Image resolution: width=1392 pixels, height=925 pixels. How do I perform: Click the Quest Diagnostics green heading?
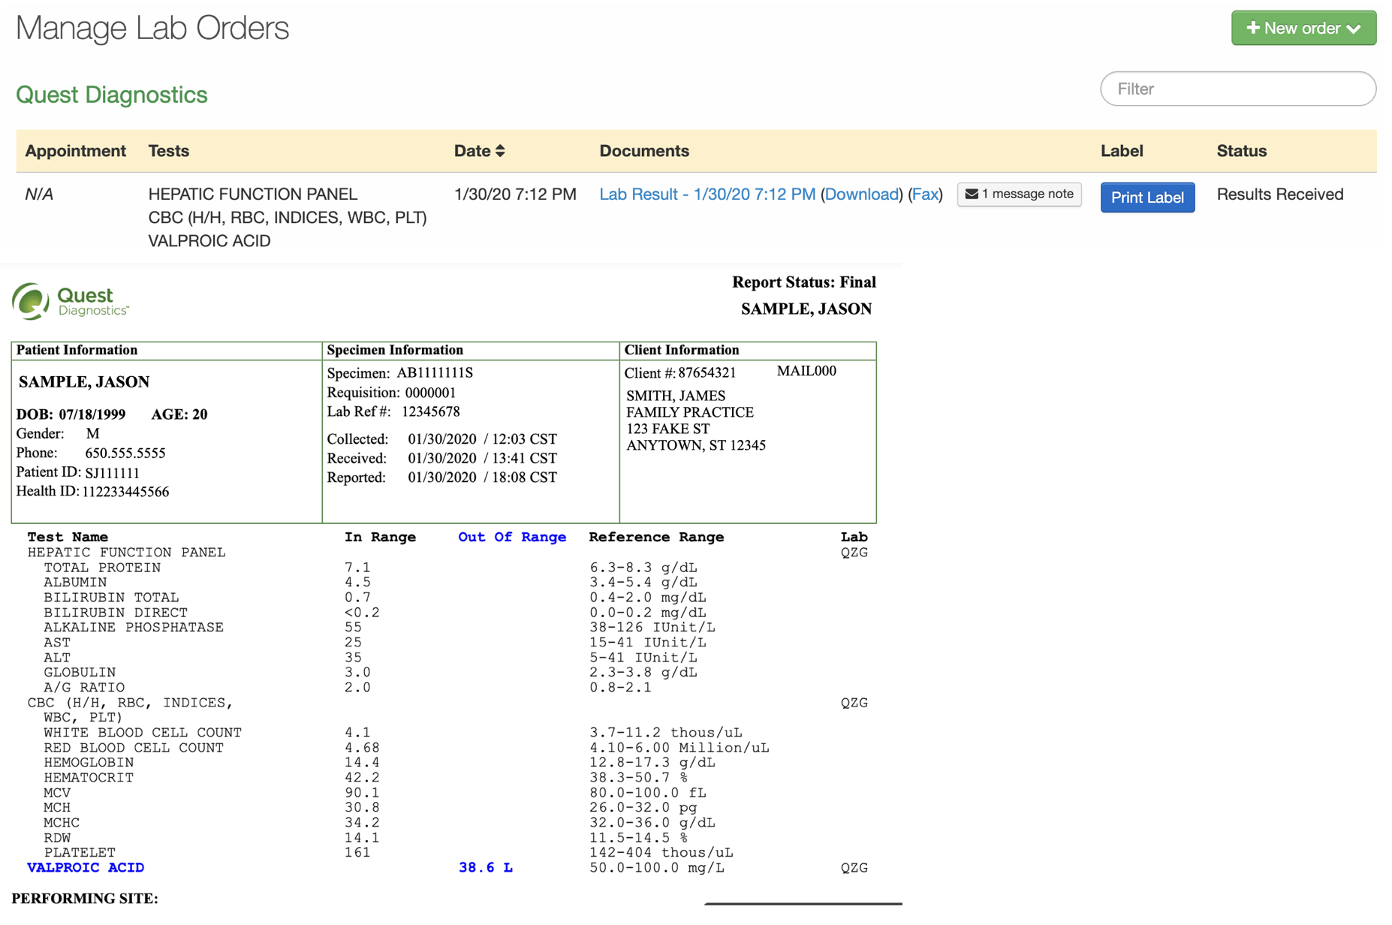coord(112,95)
